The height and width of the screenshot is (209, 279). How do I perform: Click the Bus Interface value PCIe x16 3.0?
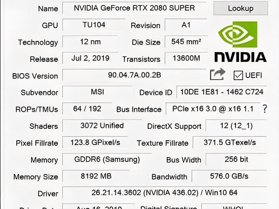coord(213,109)
